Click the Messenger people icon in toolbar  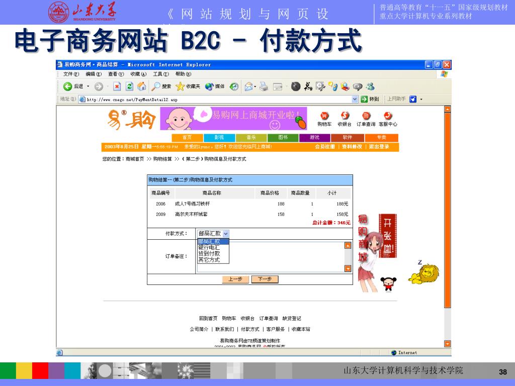371,86
